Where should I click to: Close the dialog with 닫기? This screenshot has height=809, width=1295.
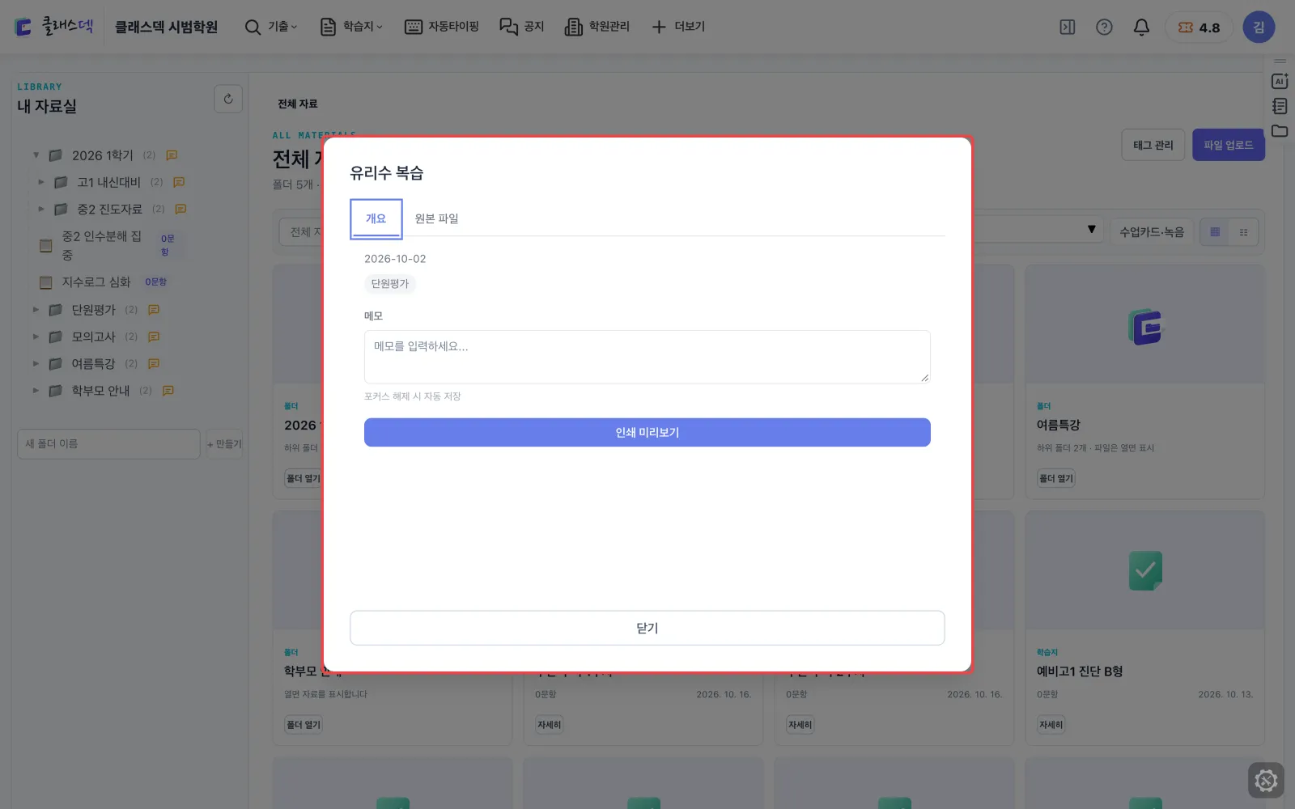tap(647, 628)
